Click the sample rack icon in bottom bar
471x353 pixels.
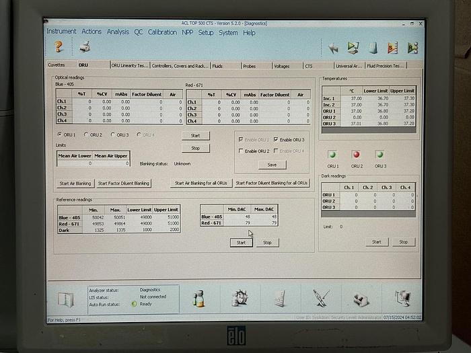pyautogui.click(x=280, y=298)
